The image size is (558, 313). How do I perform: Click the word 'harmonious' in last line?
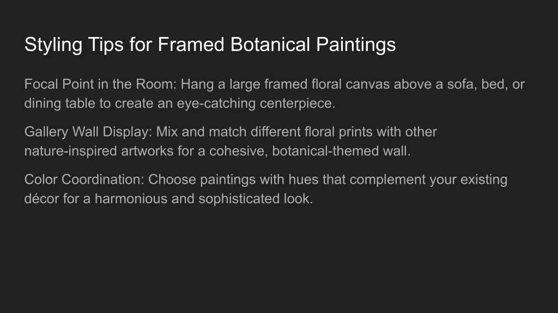click(x=131, y=198)
